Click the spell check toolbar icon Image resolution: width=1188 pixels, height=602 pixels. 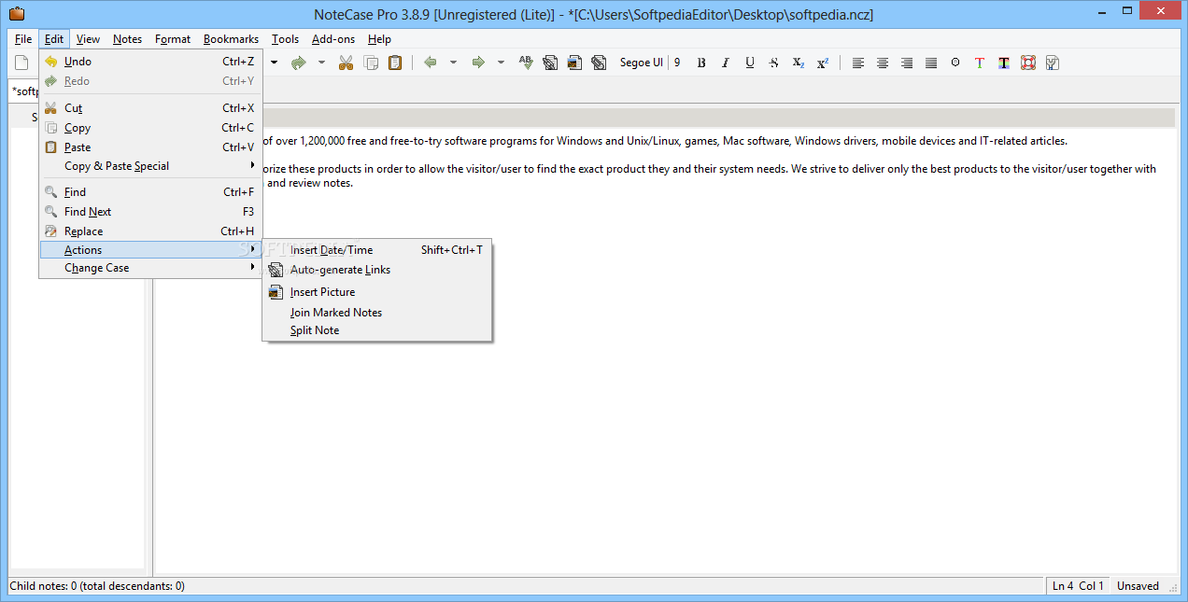click(x=526, y=63)
